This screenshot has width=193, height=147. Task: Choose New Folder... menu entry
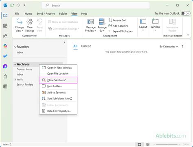[58, 86]
